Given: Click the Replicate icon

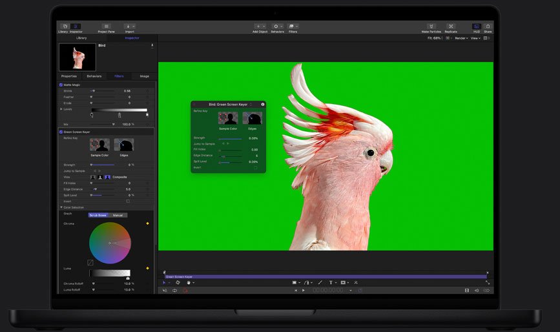Looking at the screenshot, I should (451, 26).
